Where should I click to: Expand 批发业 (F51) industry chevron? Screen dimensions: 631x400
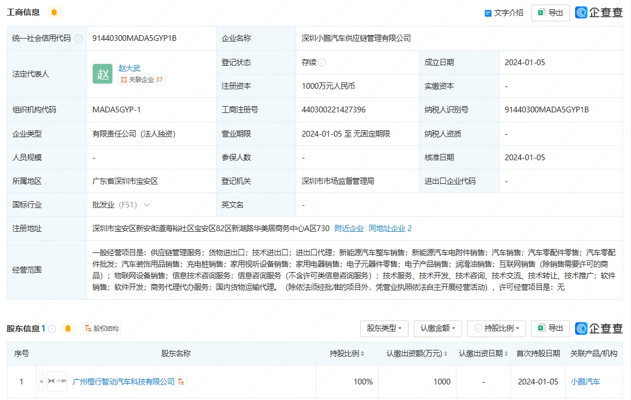pos(146,205)
